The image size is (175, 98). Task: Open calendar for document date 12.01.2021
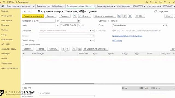click(79, 25)
